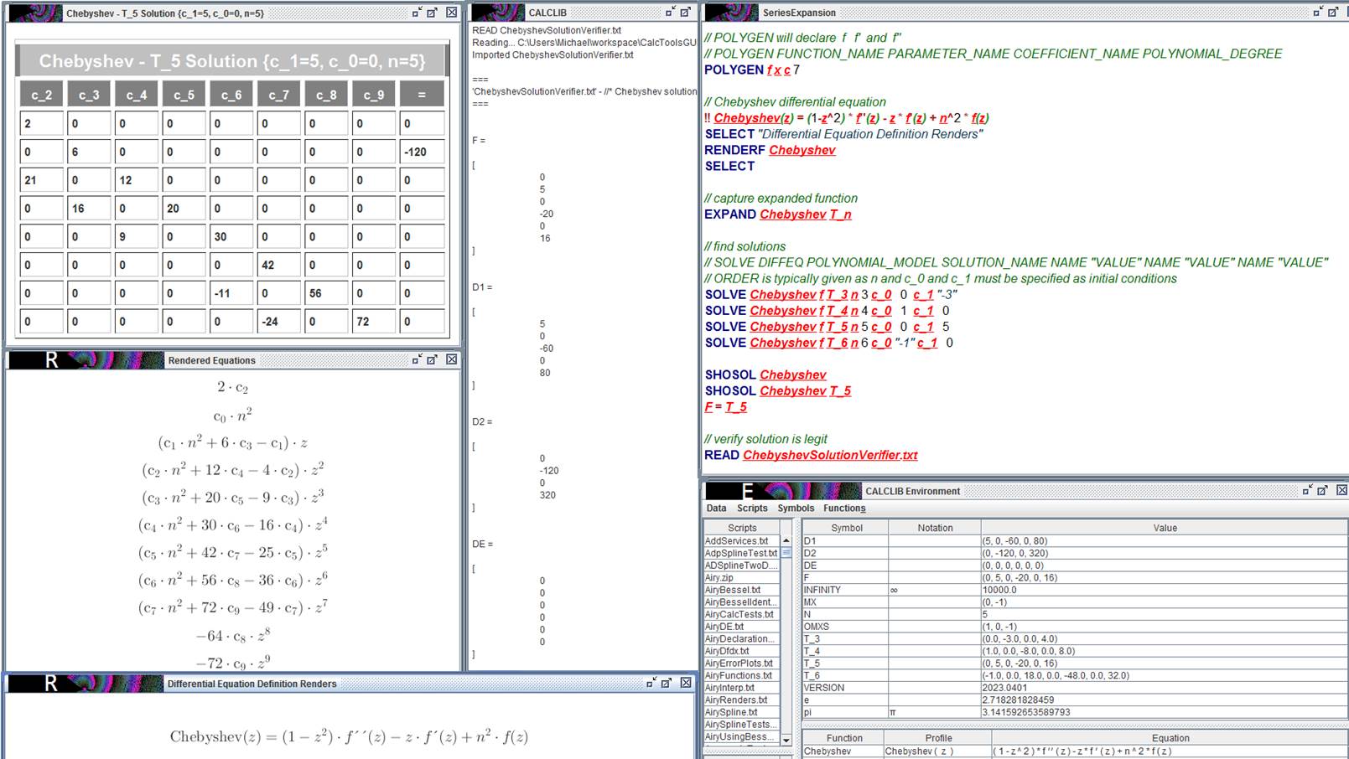Image resolution: width=1349 pixels, height=759 pixels.
Task: Click the POLYGEN f x c 7 line
Action: point(752,70)
